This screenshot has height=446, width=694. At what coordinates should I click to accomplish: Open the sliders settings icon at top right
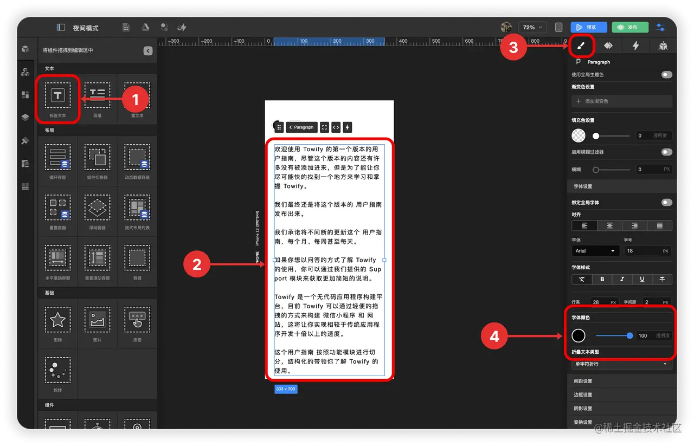click(x=660, y=27)
